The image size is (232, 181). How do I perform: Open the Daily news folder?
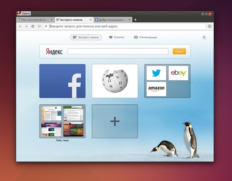[x=62, y=121]
